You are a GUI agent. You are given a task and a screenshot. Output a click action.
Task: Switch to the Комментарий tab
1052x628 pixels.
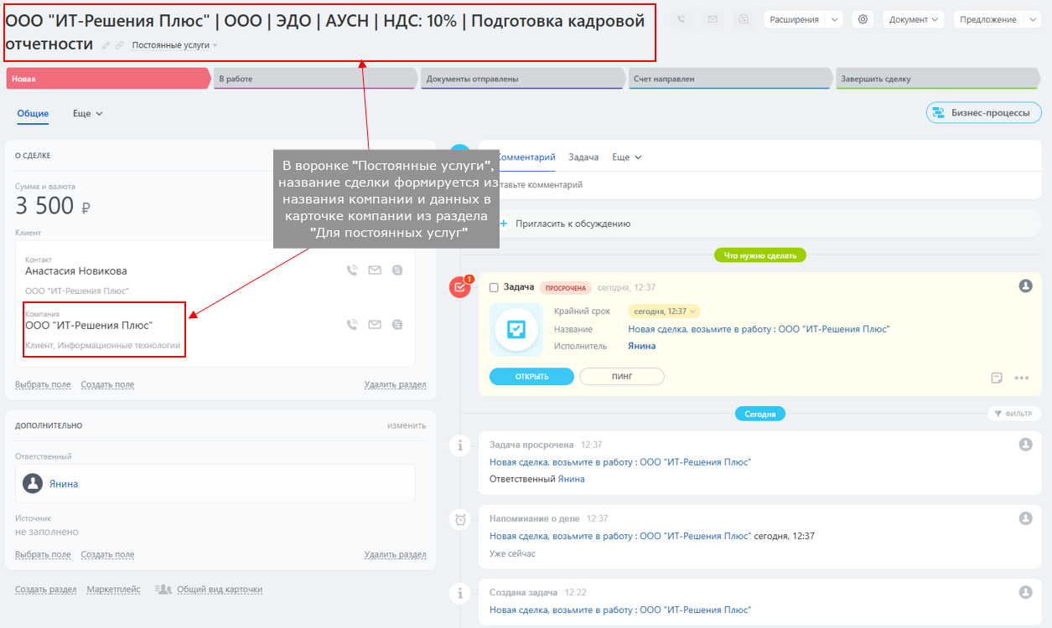click(x=526, y=157)
